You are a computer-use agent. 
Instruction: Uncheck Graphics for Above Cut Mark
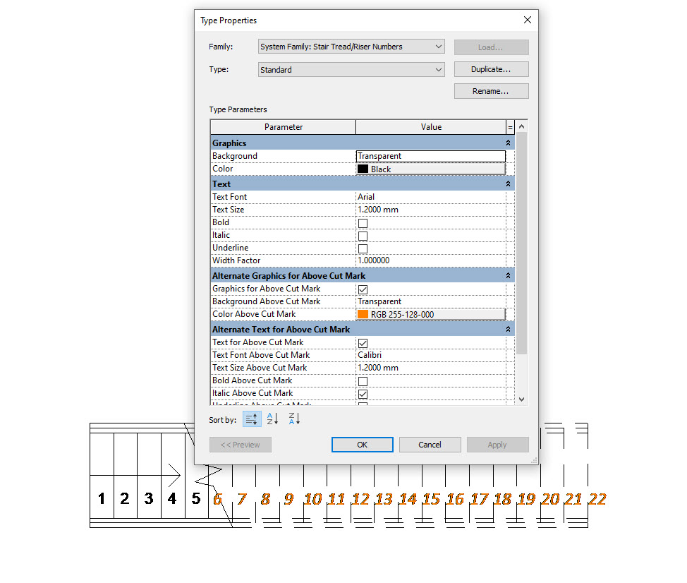click(363, 289)
